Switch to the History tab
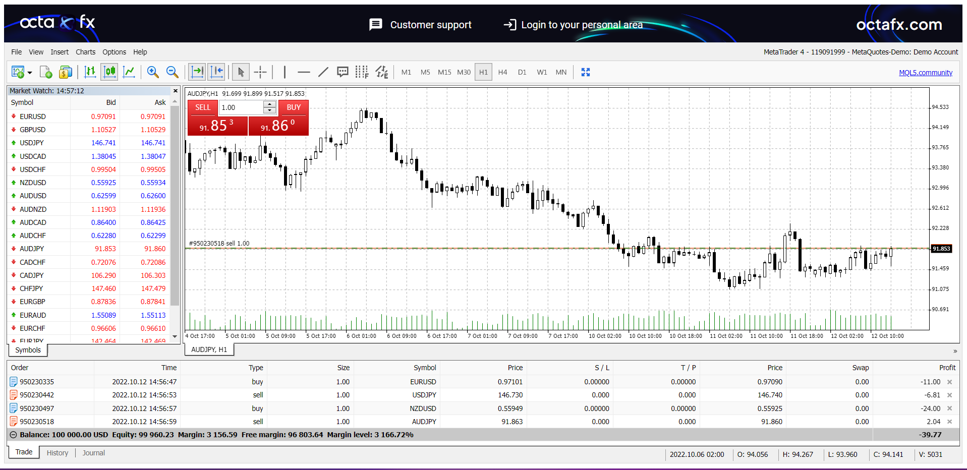The height and width of the screenshot is (470, 967). 58,453
